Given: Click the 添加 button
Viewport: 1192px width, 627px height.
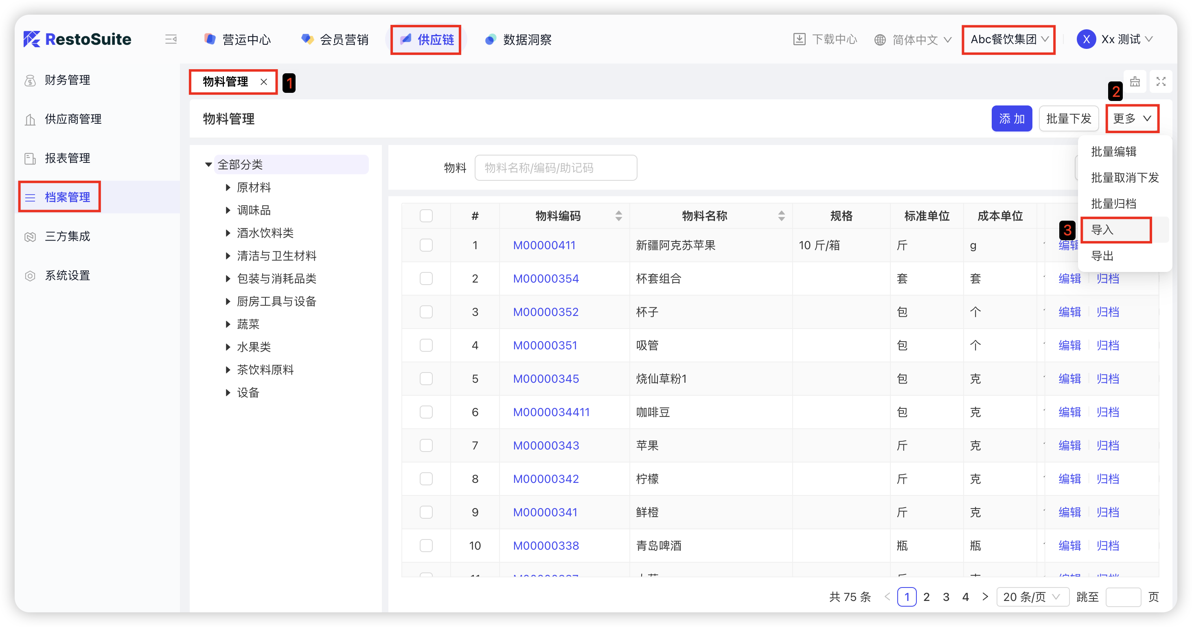Looking at the screenshot, I should point(1012,119).
